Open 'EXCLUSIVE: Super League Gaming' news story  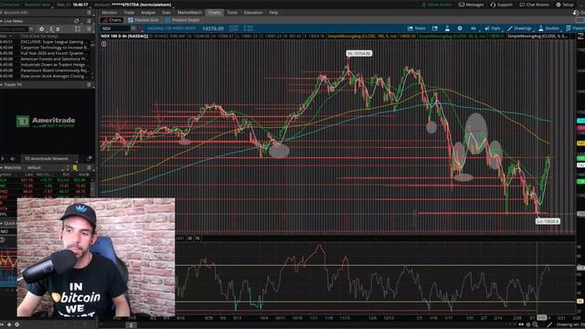(52, 42)
